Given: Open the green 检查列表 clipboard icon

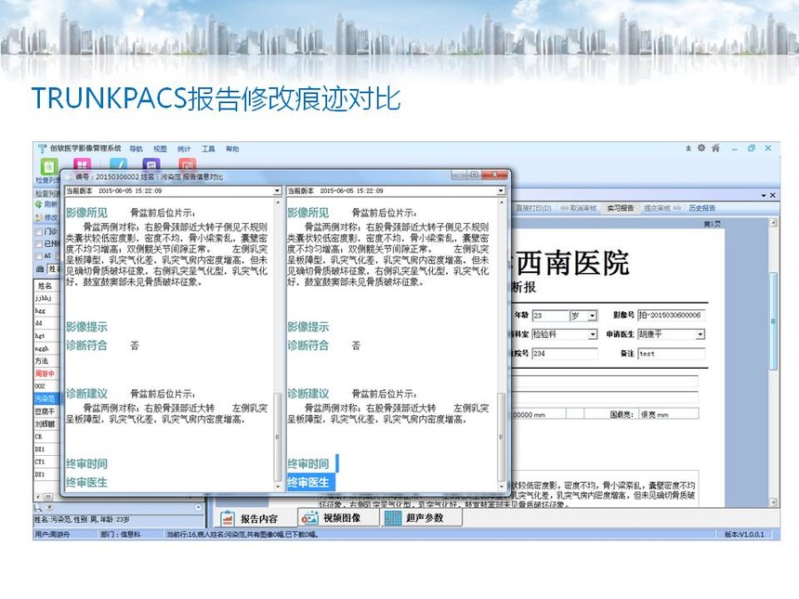Looking at the screenshot, I should [48, 166].
